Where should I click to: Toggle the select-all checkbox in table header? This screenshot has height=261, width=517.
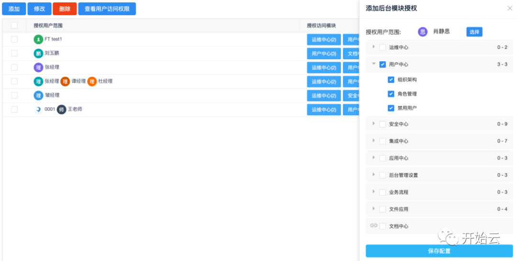(14, 25)
